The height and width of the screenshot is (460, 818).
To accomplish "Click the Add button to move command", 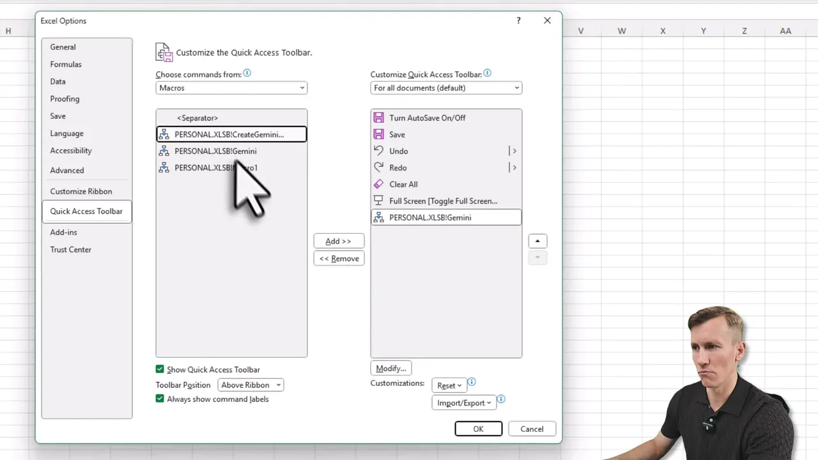I will click(x=338, y=241).
